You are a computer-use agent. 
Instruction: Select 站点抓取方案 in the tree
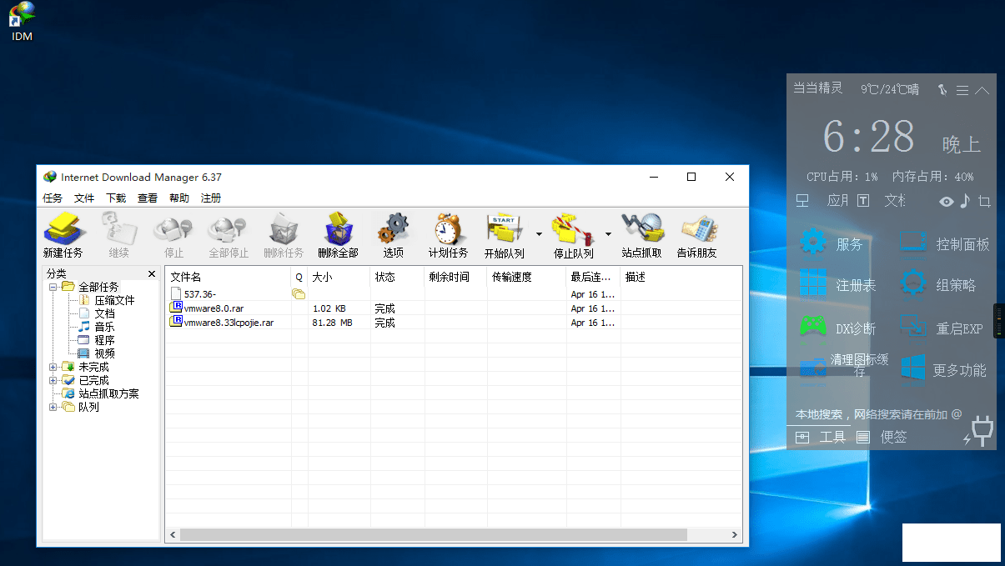[x=108, y=393]
